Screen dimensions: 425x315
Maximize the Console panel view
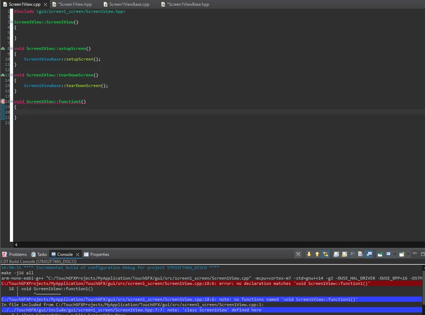coord(422,254)
